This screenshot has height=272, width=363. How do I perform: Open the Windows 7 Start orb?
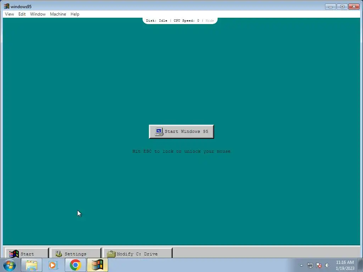click(10, 265)
